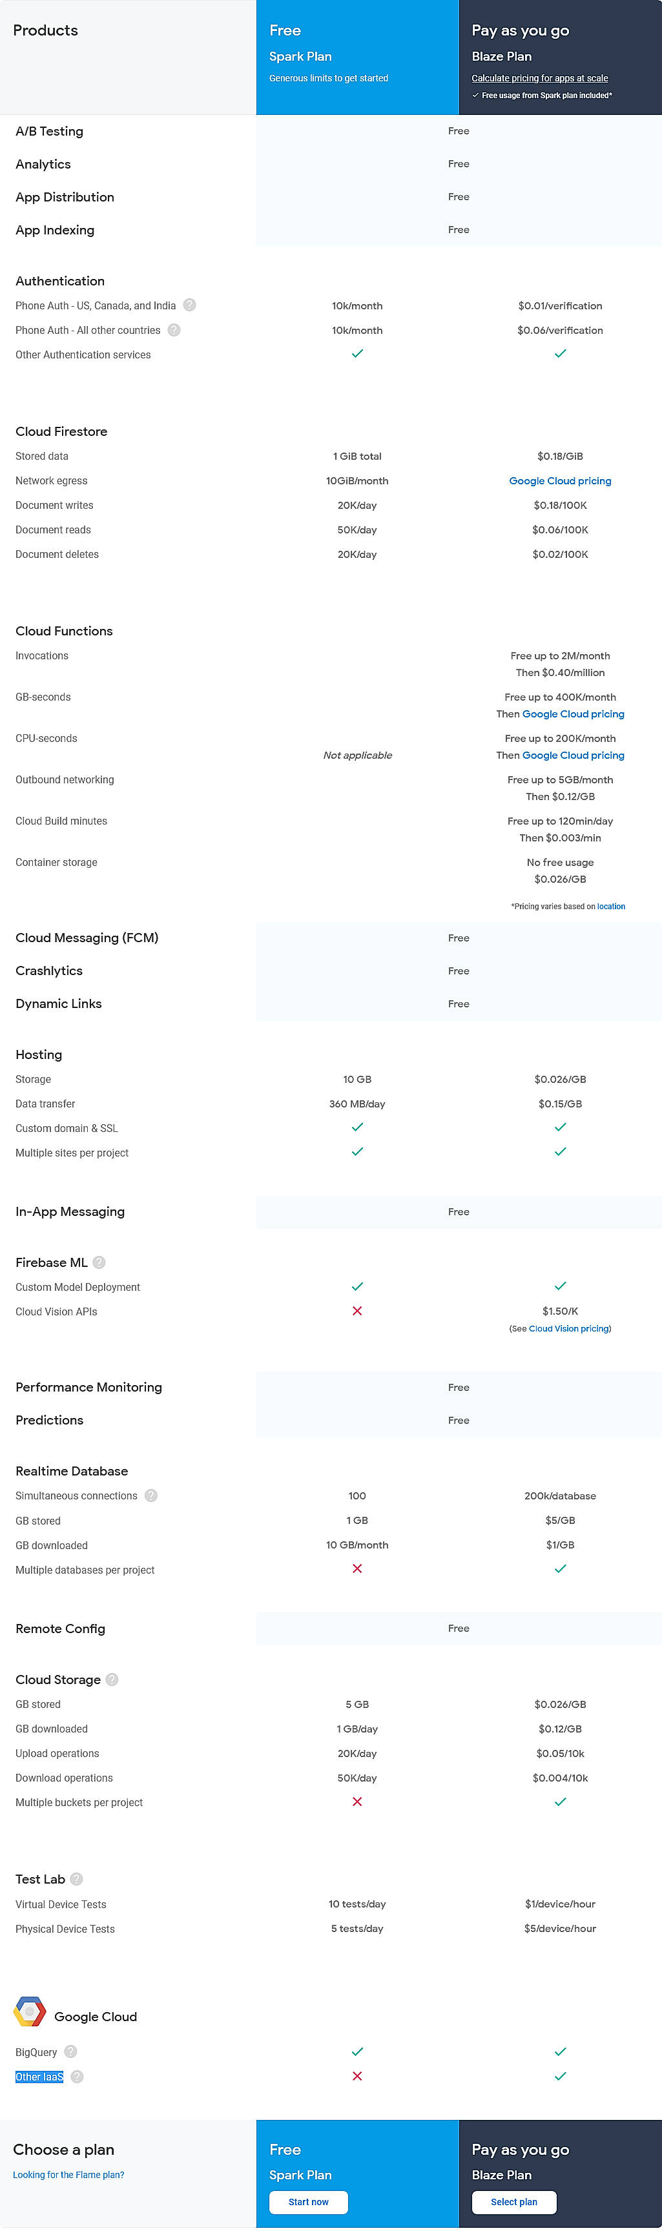Click the Start now button for Spark Plan
Screen dimensions: 662x2231
click(309, 2201)
